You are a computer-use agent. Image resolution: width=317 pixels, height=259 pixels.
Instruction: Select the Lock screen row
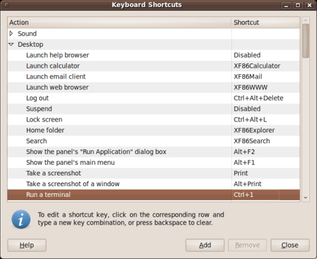pyautogui.click(x=153, y=120)
